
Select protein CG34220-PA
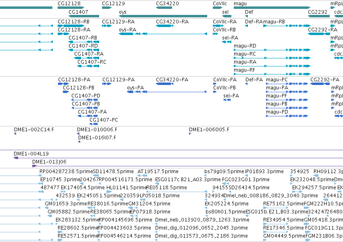pyautogui.click(x=172, y=80)
